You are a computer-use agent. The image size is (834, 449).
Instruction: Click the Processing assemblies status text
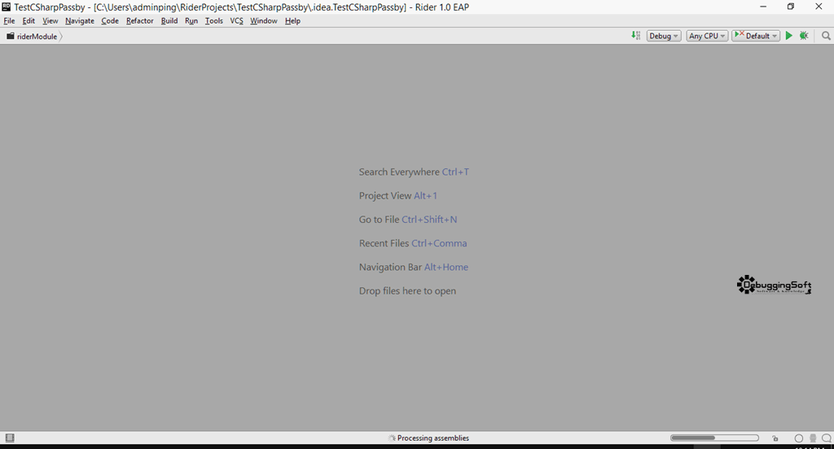(x=433, y=438)
